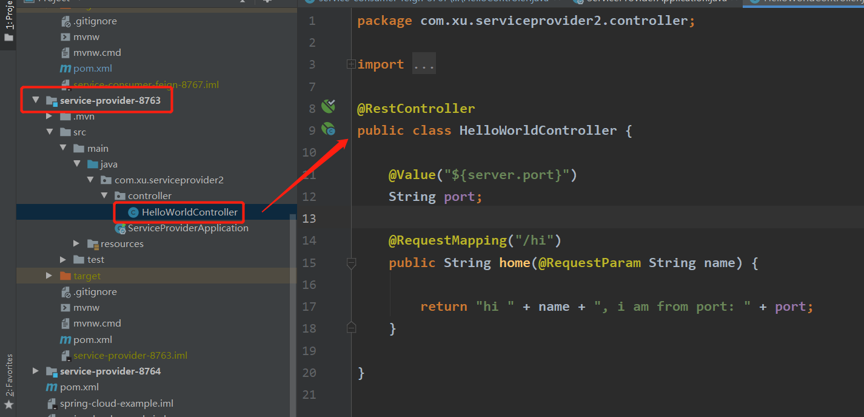Click the package statement on line 1
This screenshot has height=417, width=864.
pos(526,21)
